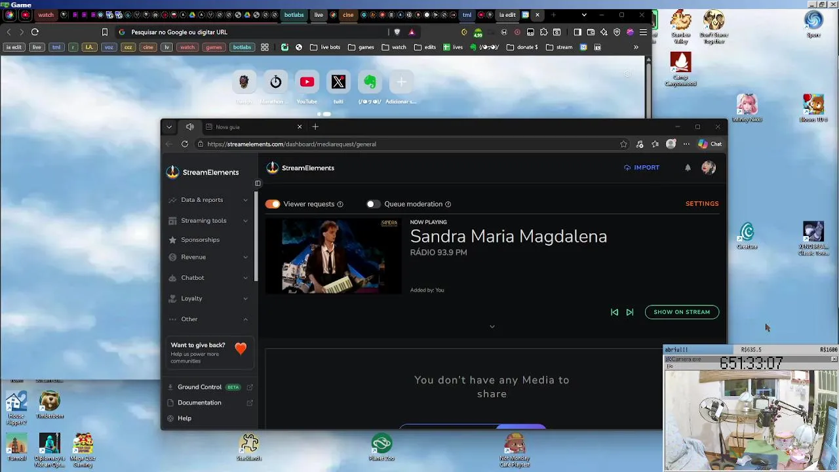The width and height of the screenshot is (839, 472).
Task: Open Edge tab actions dropdown
Action: pos(169,127)
